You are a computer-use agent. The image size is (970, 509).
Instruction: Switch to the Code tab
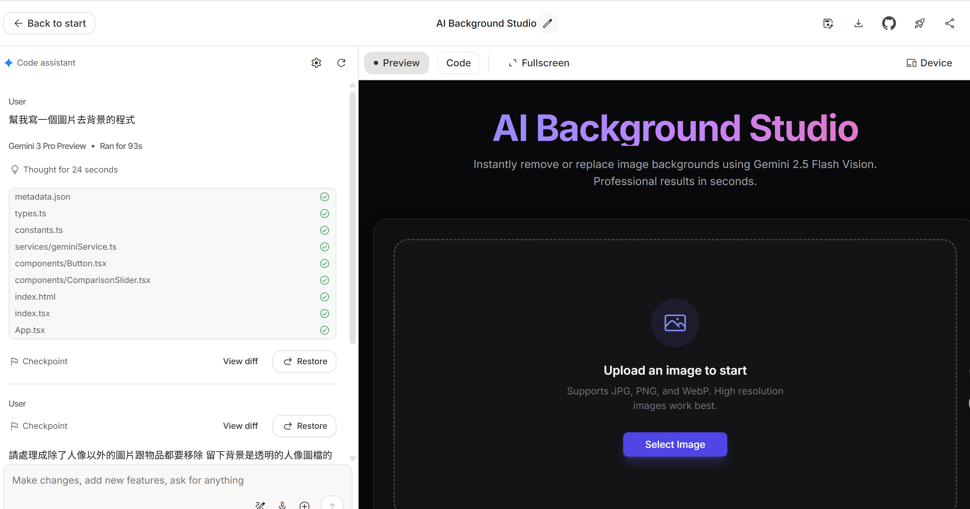click(x=458, y=63)
